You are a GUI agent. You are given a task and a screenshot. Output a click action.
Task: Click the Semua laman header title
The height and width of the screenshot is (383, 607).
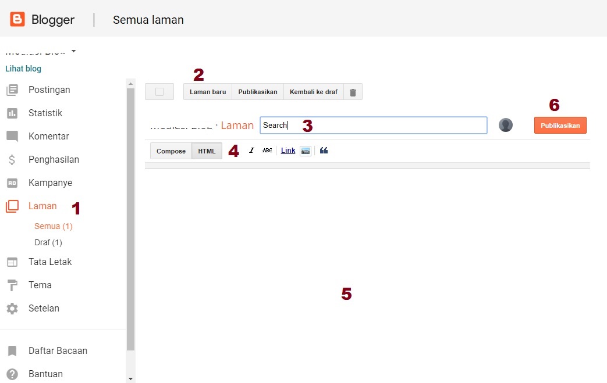[148, 20]
